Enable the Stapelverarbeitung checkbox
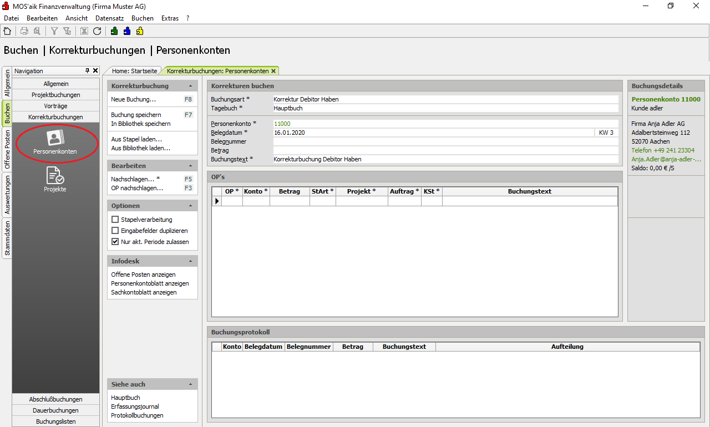 click(115, 220)
